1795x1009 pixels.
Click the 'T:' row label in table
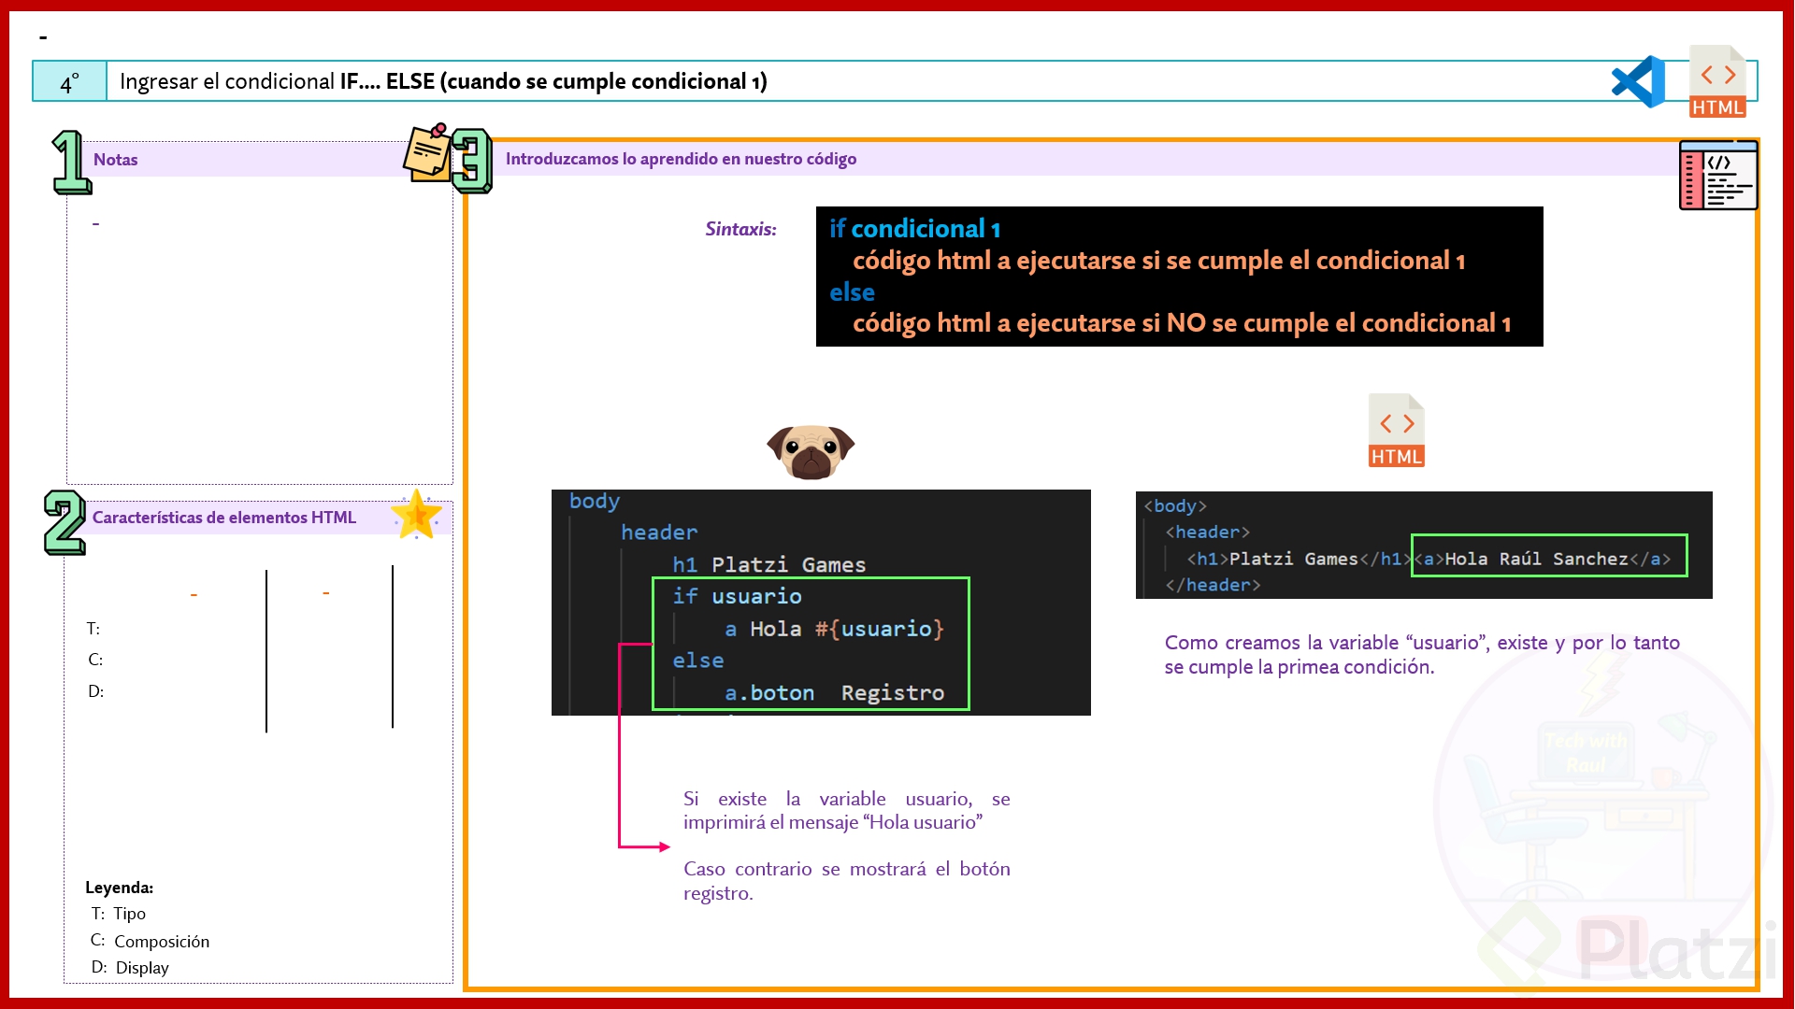click(93, 629)
